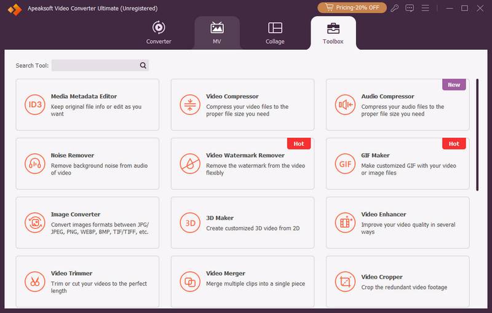492x313 pixels.
Task: Open the Collage tab
Action: coord(275,33)
